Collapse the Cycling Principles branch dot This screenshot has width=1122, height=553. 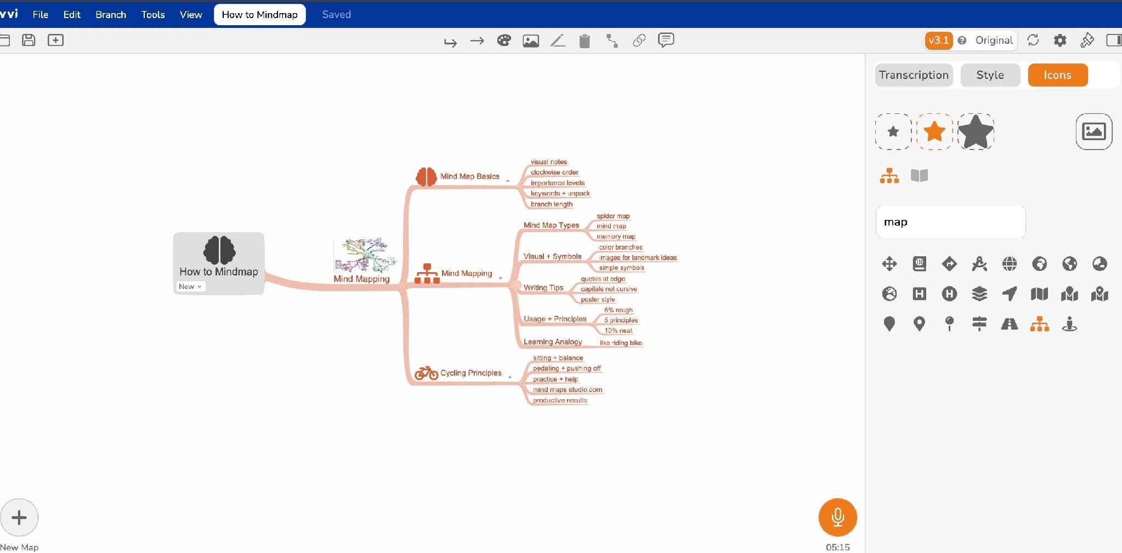(x=510, y=377)
